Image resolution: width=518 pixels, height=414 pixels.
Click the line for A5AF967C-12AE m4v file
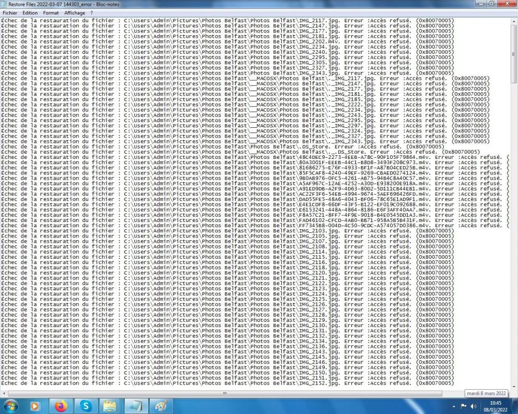[x=255, y=184]
